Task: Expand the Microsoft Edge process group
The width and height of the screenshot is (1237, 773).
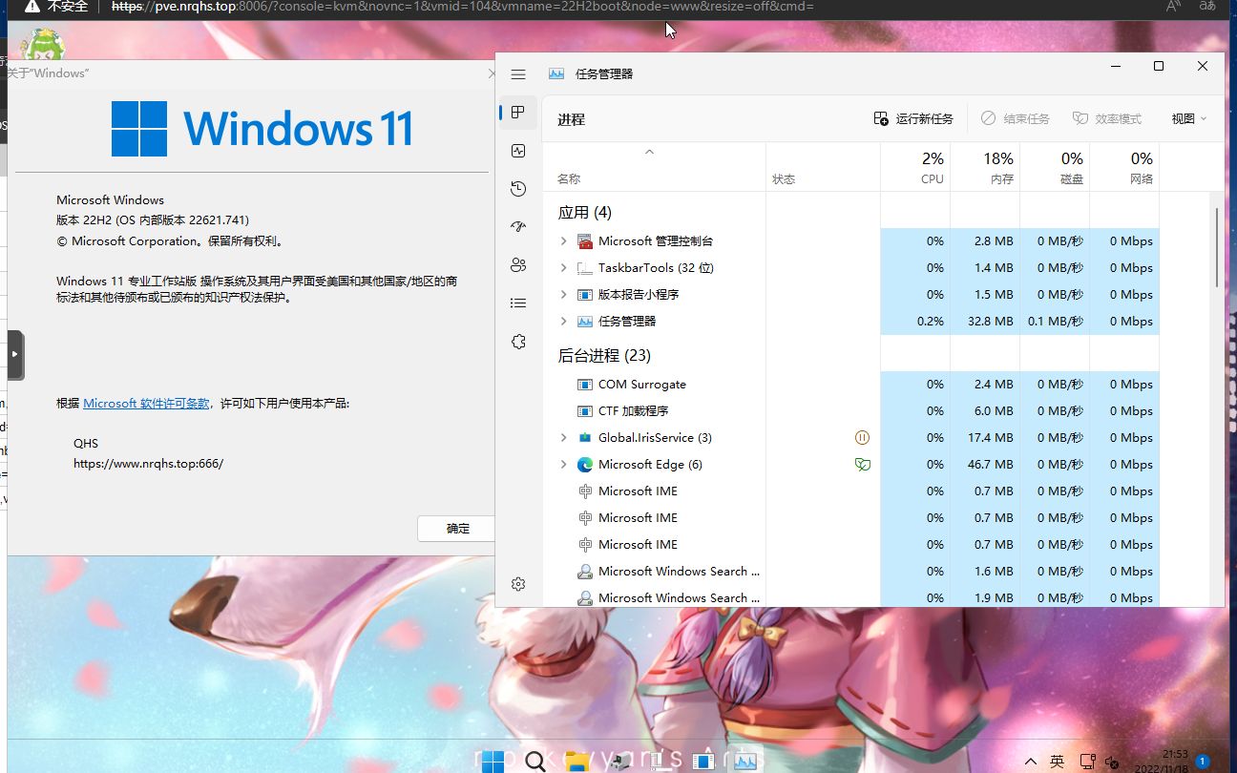Action: point(563,464)
